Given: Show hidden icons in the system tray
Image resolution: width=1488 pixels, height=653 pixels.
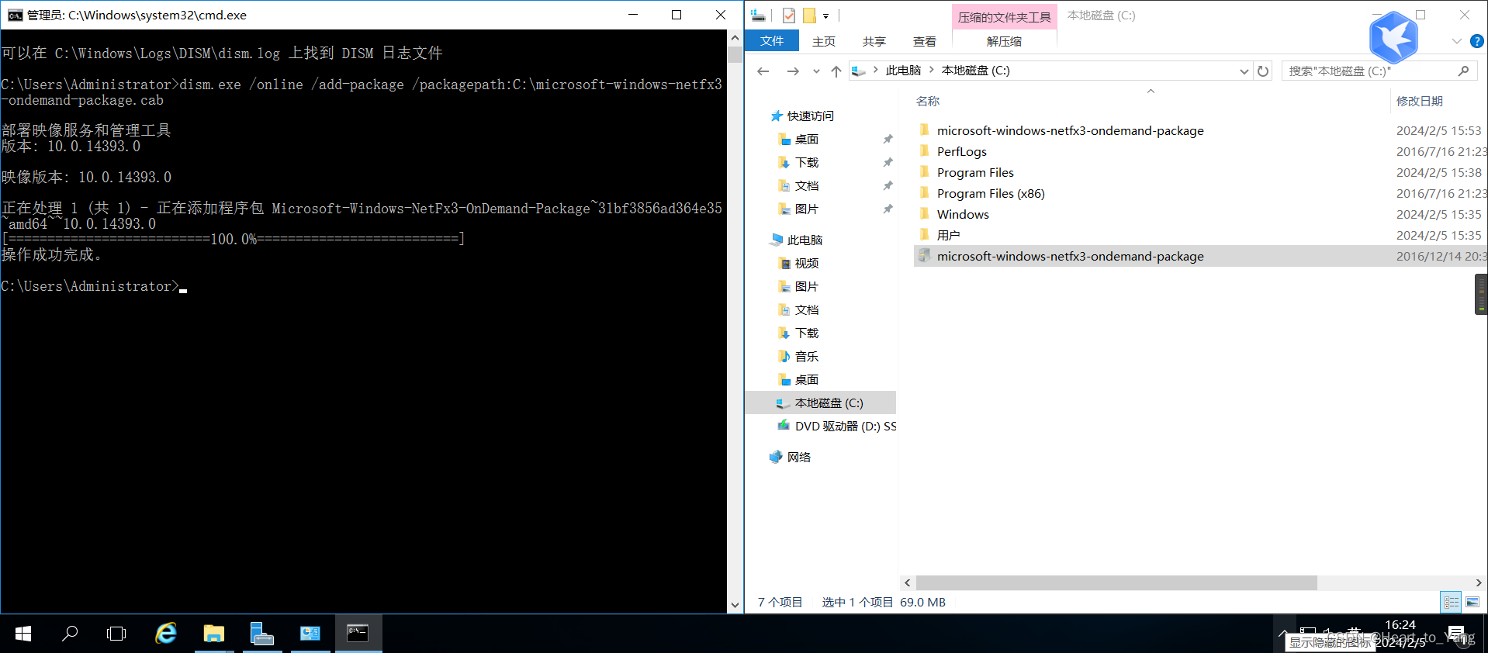Looking at the screenshot, I should (1284, 633).
